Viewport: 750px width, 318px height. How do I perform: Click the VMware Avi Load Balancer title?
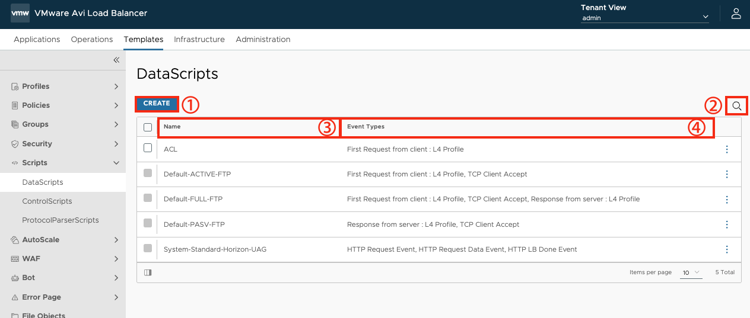coord(91,13)
